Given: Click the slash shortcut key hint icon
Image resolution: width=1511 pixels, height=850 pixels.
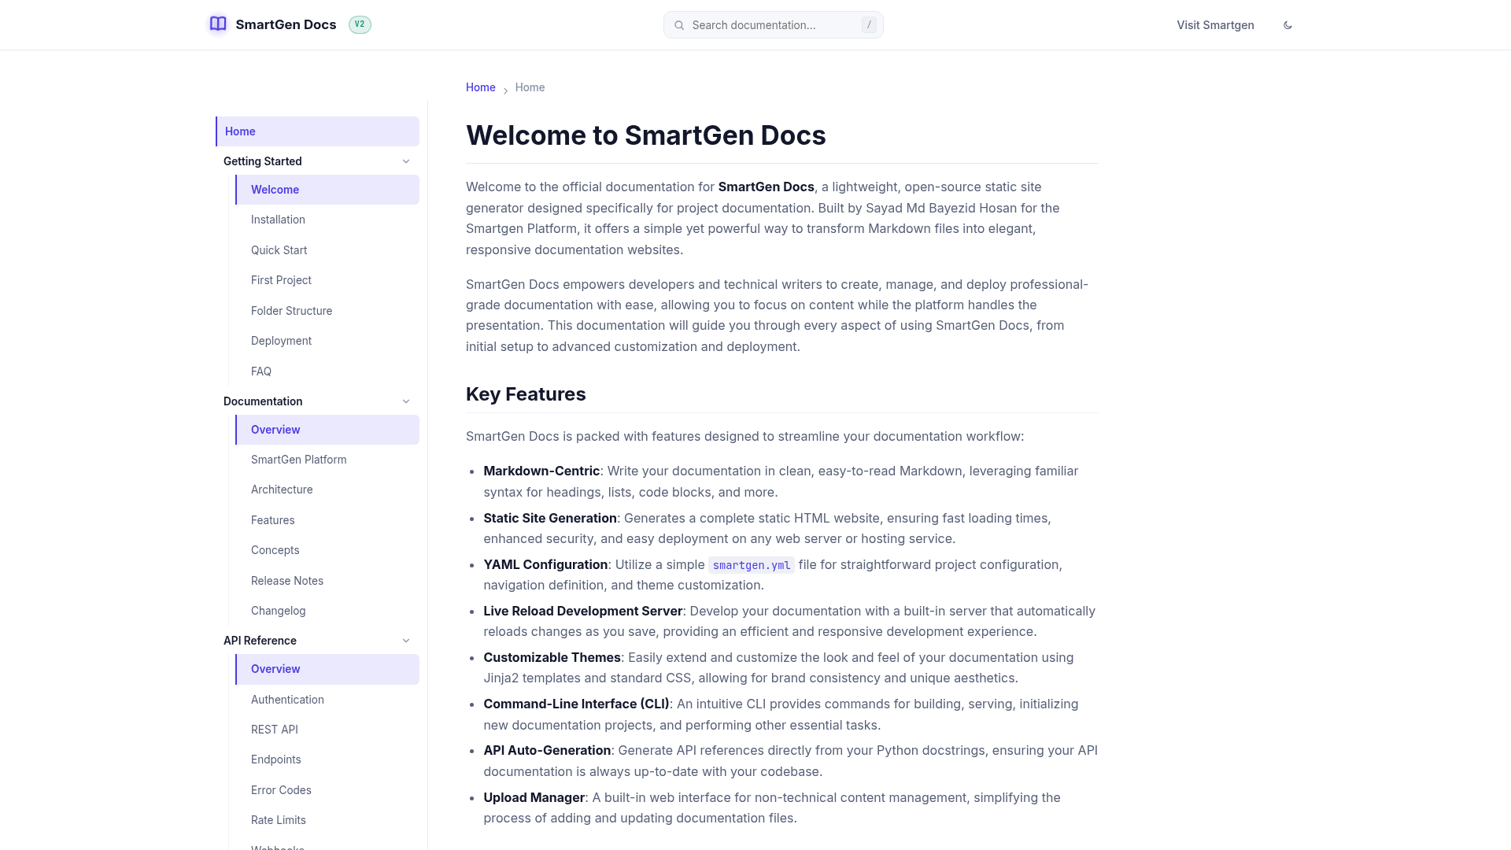Looking at the screenshot, I should (869, 25).
